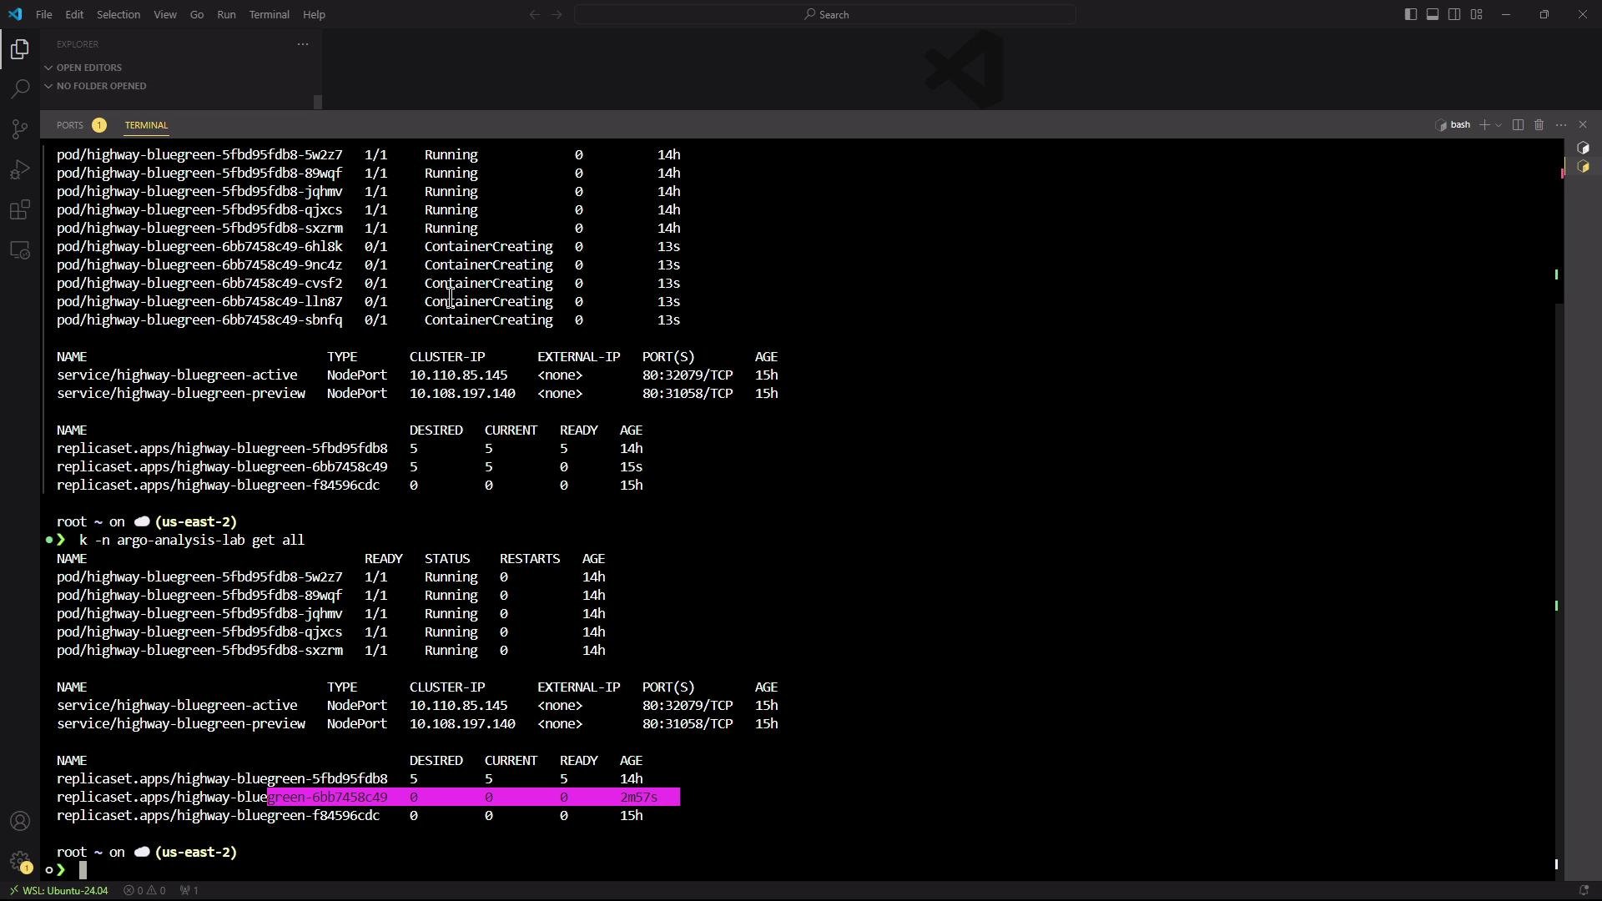Open the Manage gear icon
The width and height of the screenshot is (1602, 901).
pos(20,861)
